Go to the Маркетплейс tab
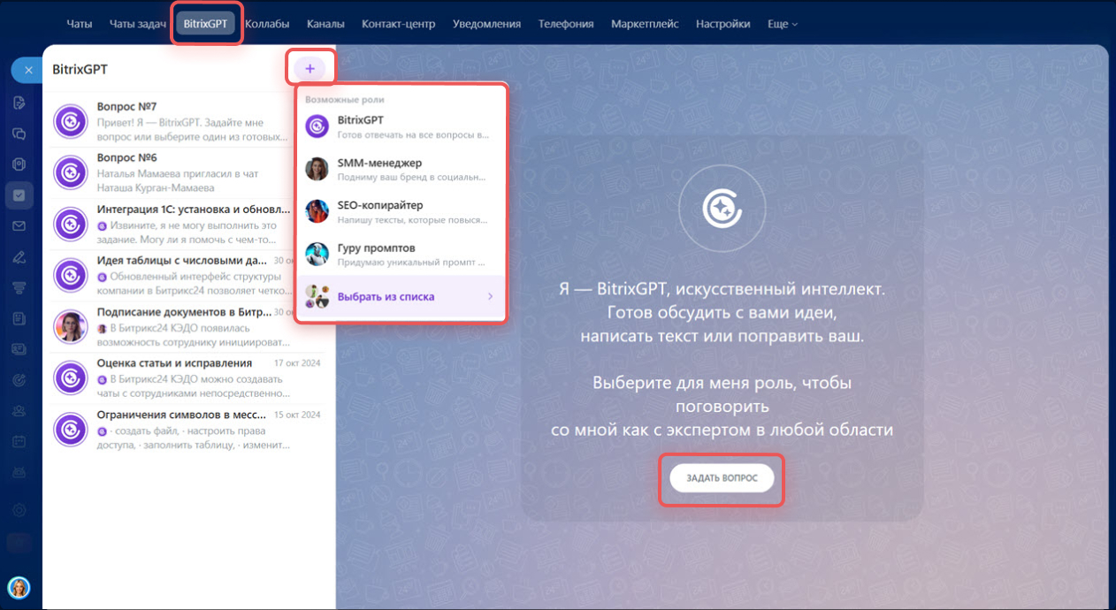The height and width of the screenshot is (610, 1116). click(645, 24)
